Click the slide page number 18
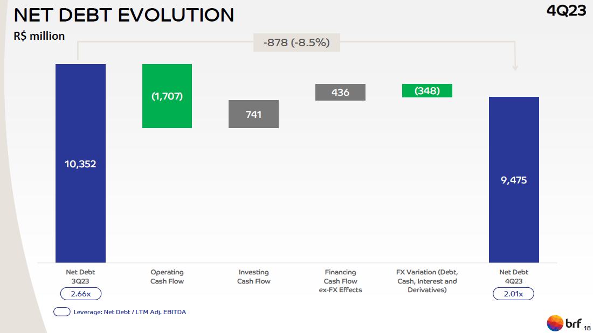This screenshot has height=333, width=593. point(587,327)
